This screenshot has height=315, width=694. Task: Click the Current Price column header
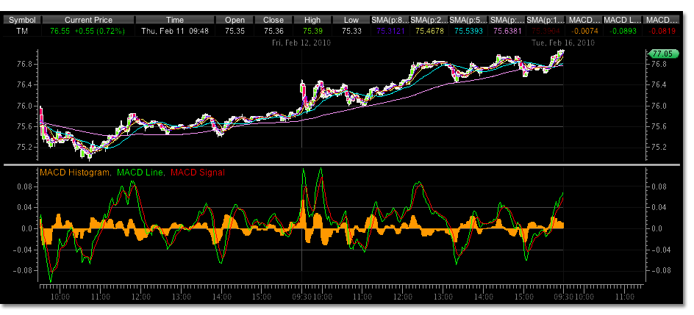[87, 21]
